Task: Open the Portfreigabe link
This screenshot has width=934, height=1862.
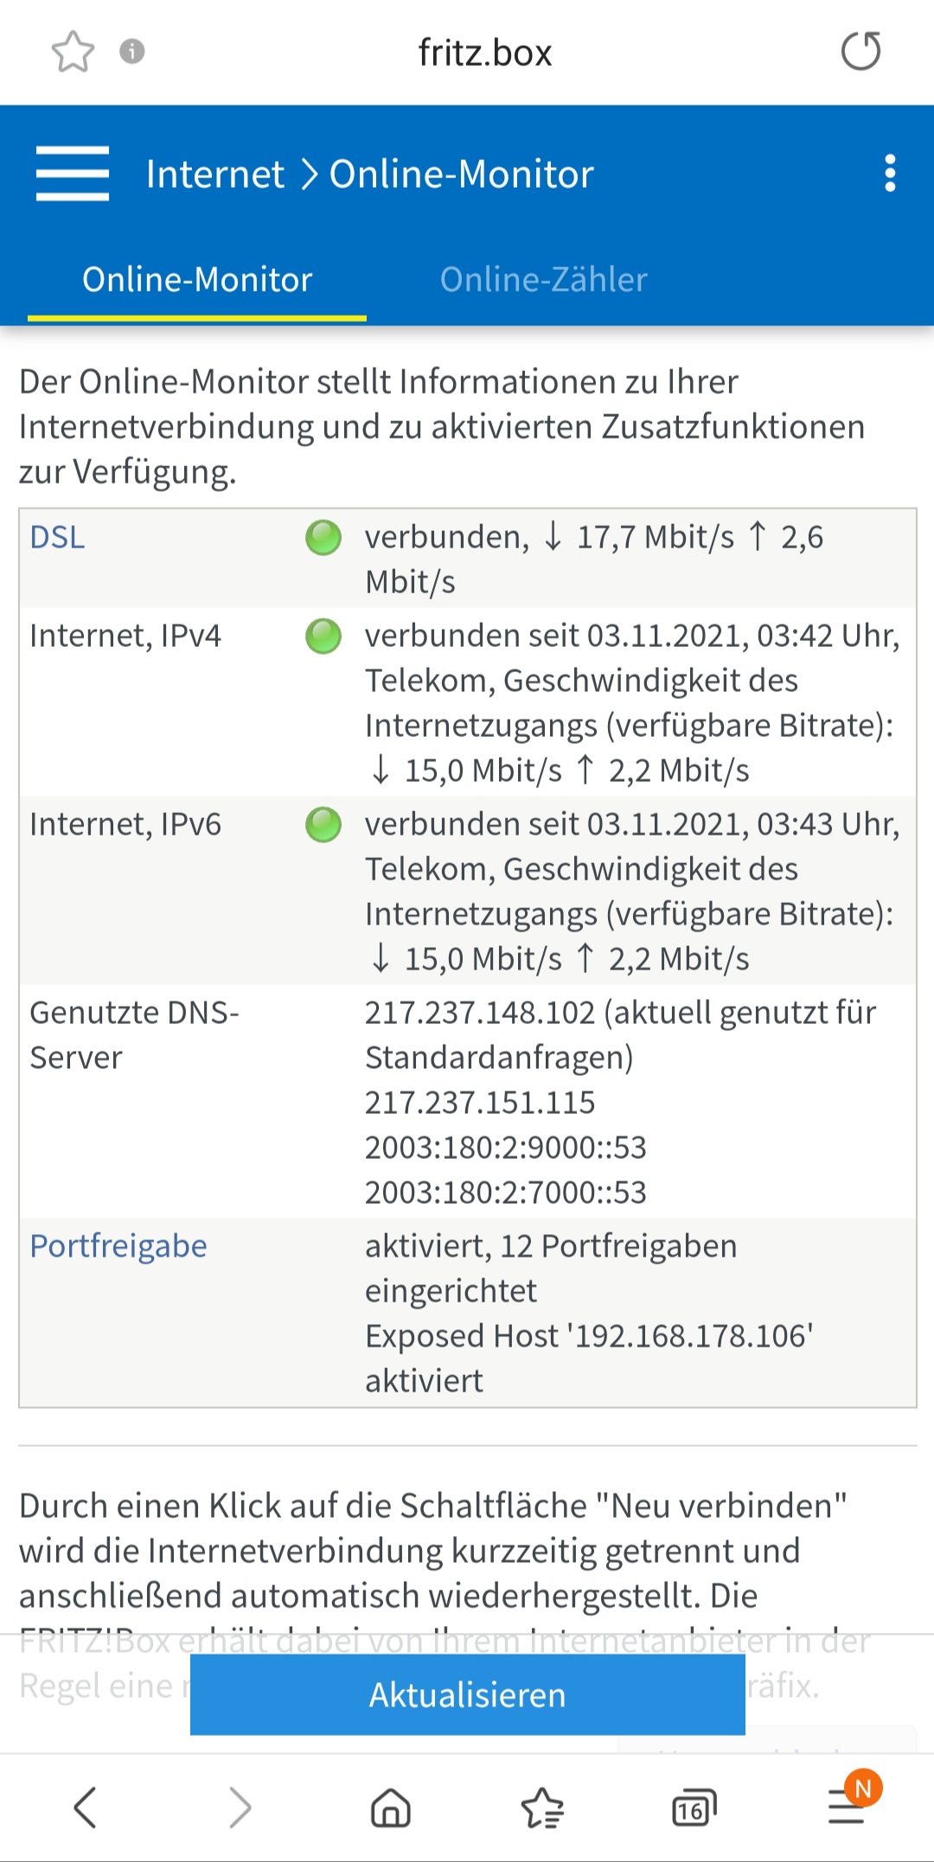Action: click(118, 1246)
